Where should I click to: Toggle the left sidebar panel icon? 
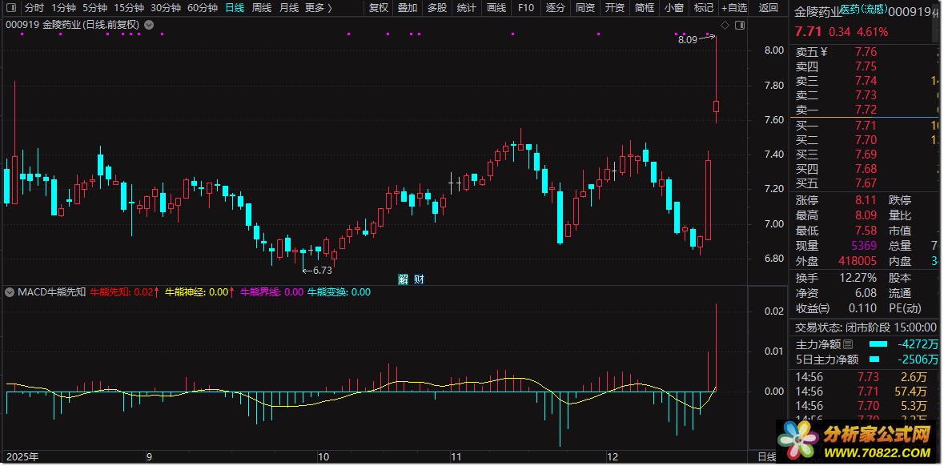pos(13,8)
